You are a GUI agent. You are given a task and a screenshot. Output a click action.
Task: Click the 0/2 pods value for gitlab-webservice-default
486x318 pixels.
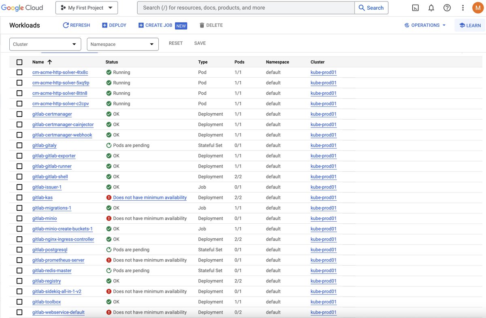[238, 312]
